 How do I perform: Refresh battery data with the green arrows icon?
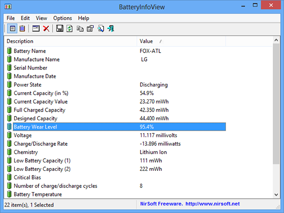coord(70,28)
